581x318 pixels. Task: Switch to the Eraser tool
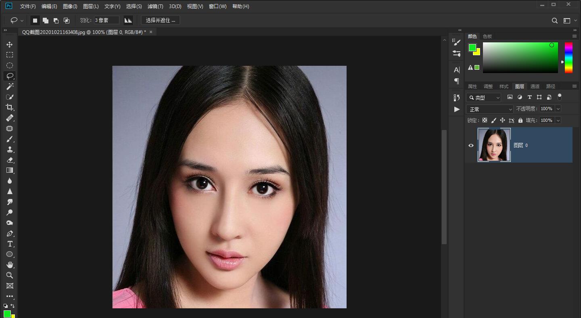click(x=10, y=160)
